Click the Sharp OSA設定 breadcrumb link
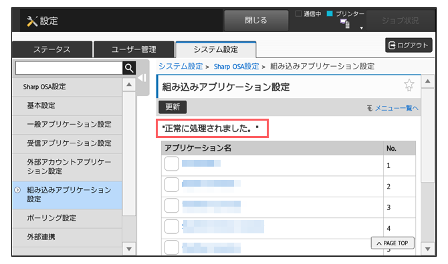 (x=236, y=67)
